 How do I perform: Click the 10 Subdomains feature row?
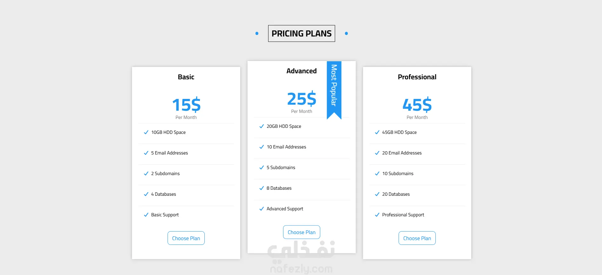pos(417,174)
